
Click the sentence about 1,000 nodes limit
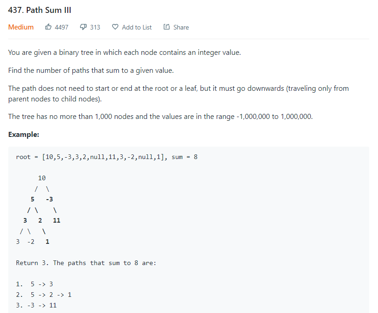160,116
